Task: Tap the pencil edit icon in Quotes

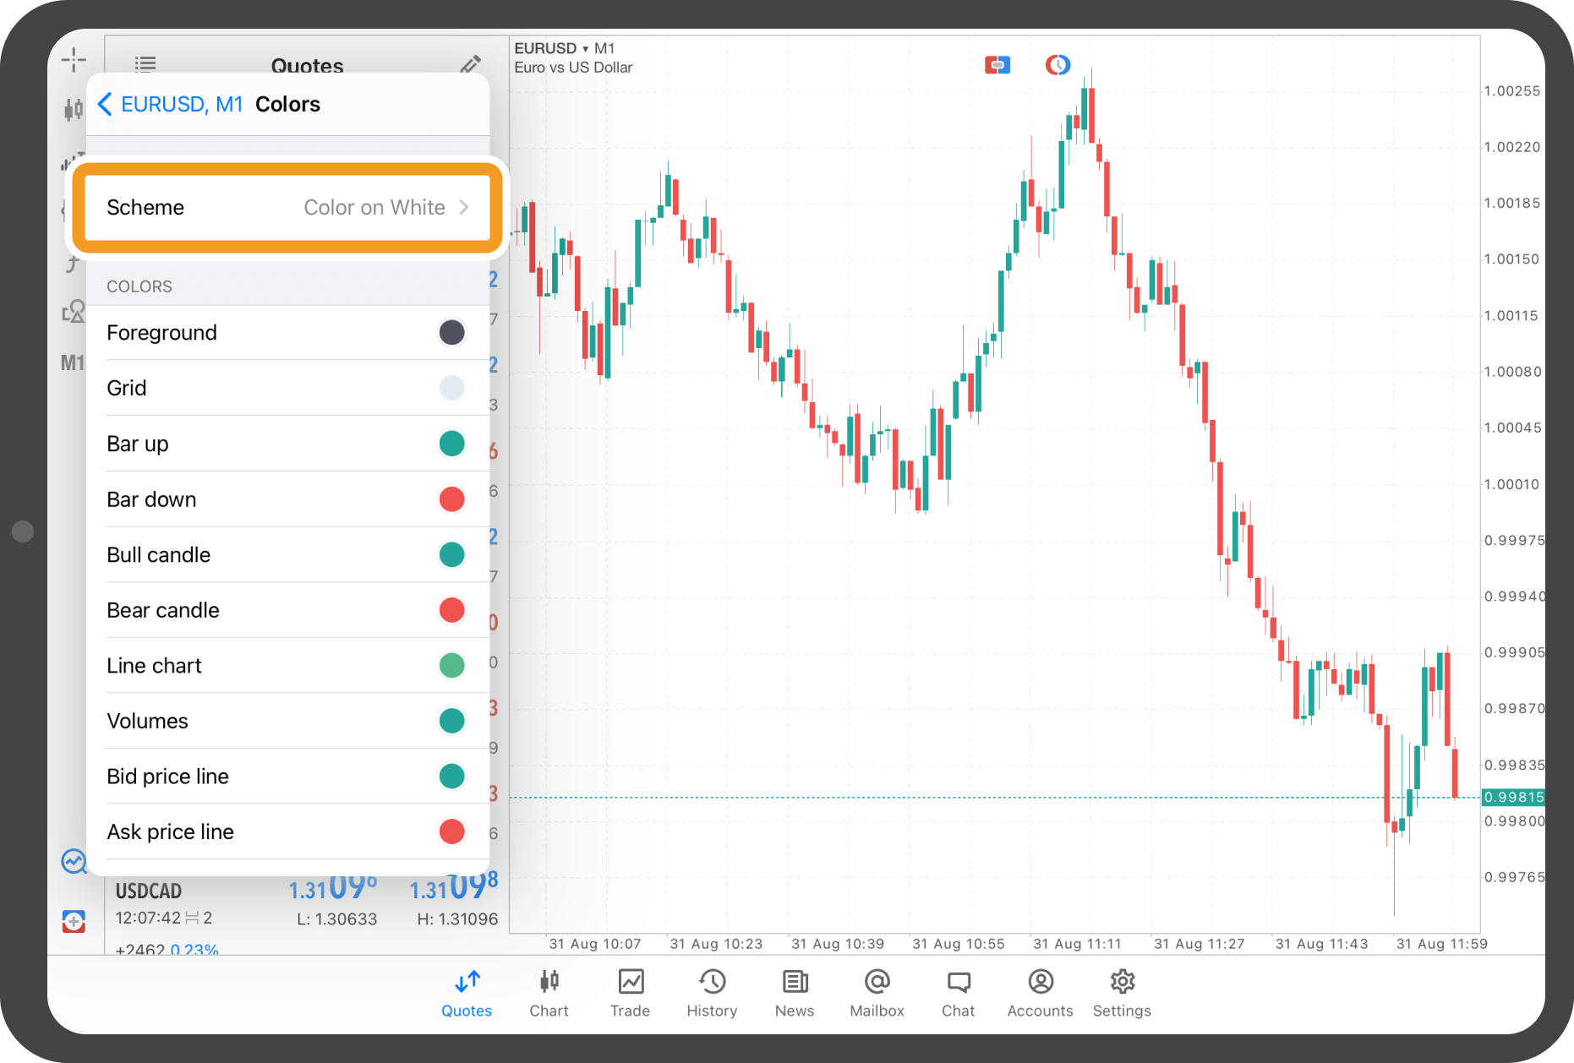Action: 471,64
